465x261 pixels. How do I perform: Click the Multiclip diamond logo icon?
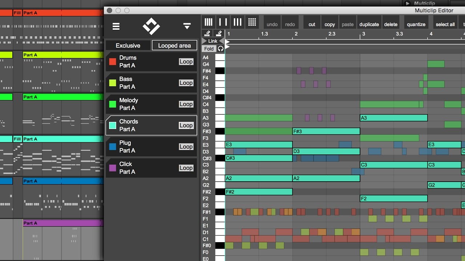[x=151, y=26]
